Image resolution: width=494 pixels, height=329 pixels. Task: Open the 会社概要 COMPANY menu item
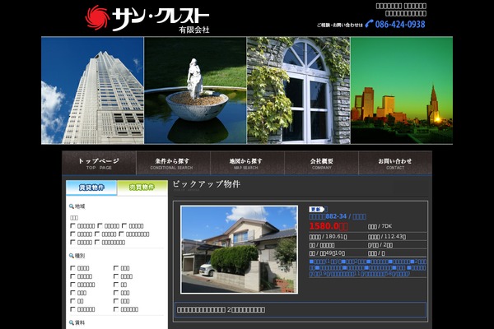click(x=321, y=163)
